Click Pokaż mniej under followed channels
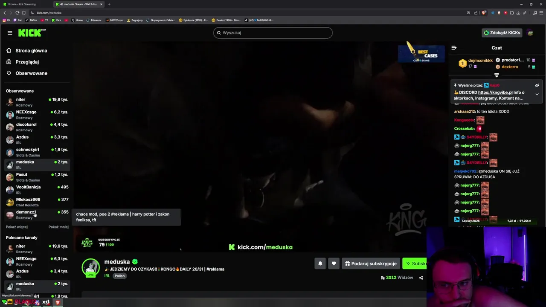 point(58,227)
